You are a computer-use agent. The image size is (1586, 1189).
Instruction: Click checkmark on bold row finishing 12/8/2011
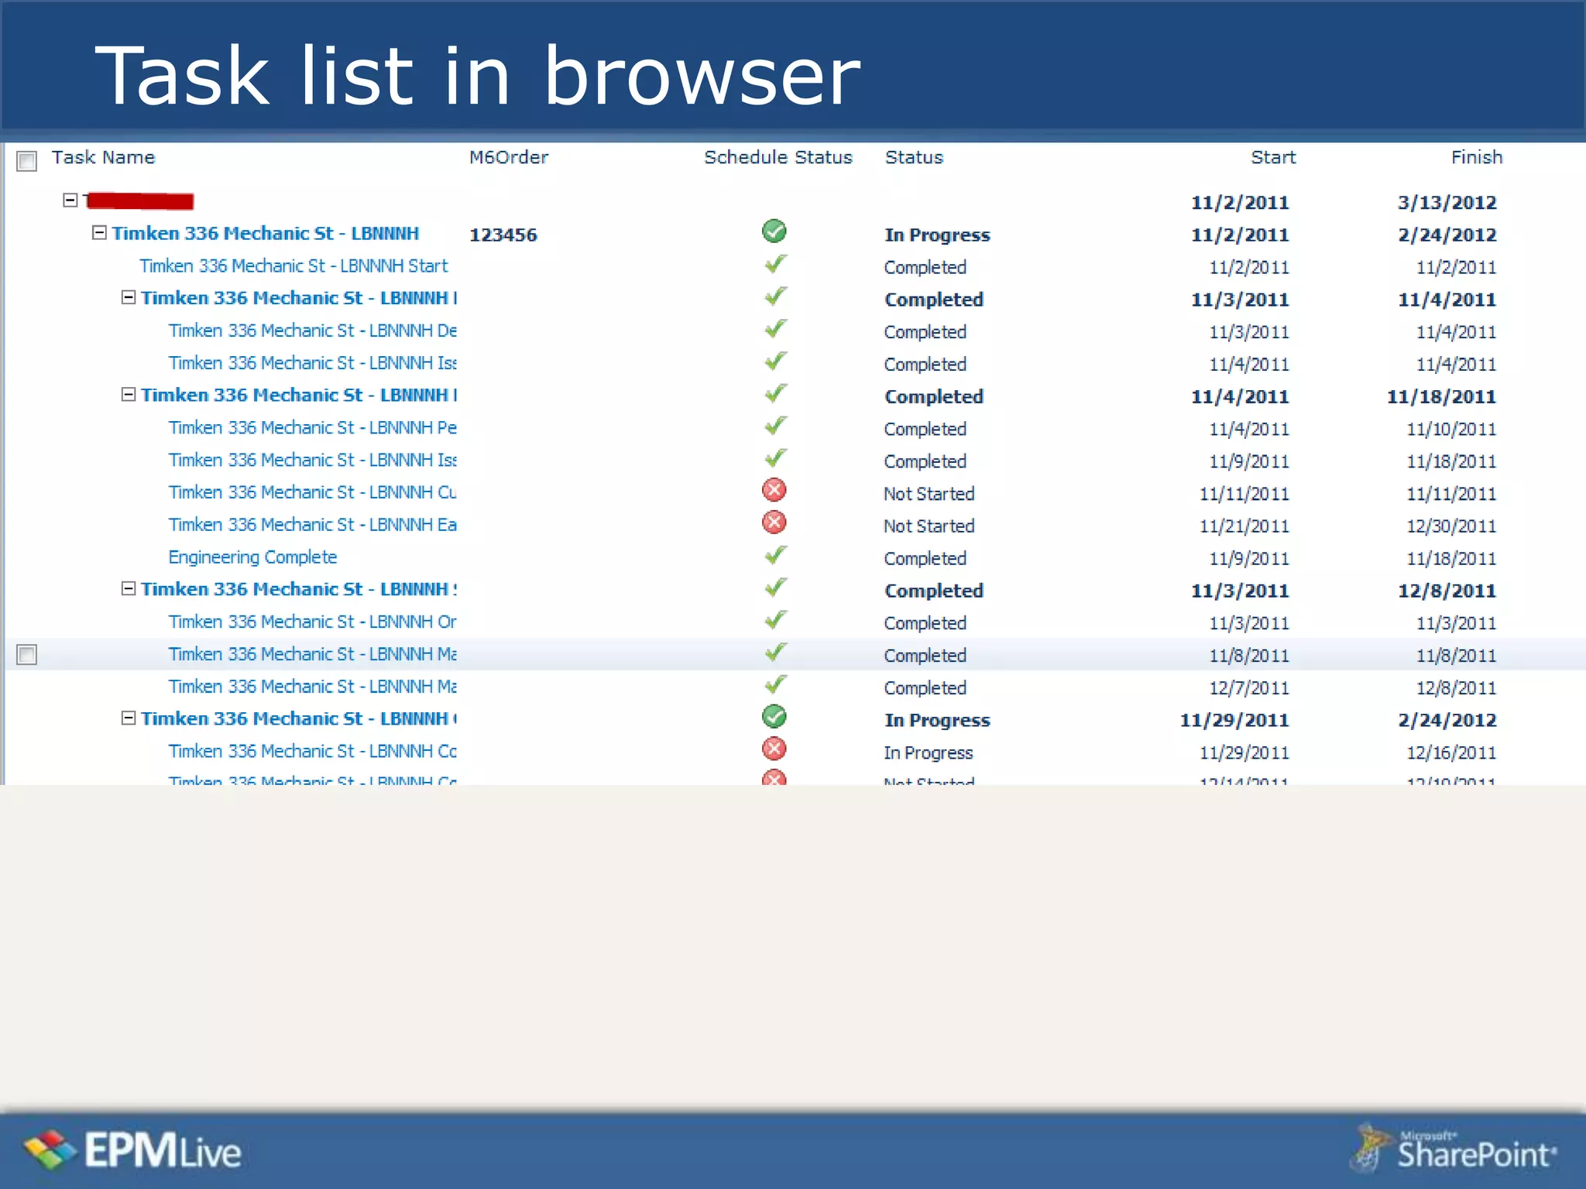[775, 588]
